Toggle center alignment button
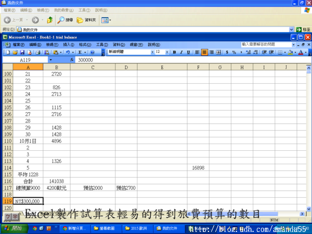 click(204, 53)
